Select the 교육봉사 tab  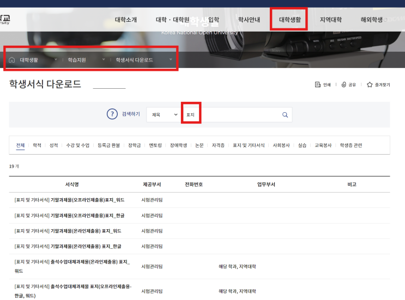tap(323, 145)
